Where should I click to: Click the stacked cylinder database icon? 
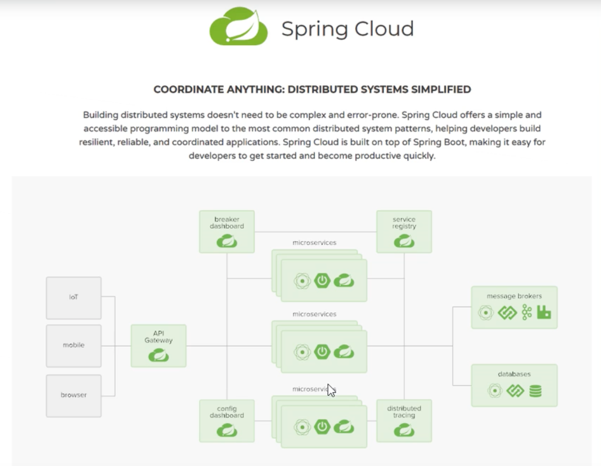(535, 391)
